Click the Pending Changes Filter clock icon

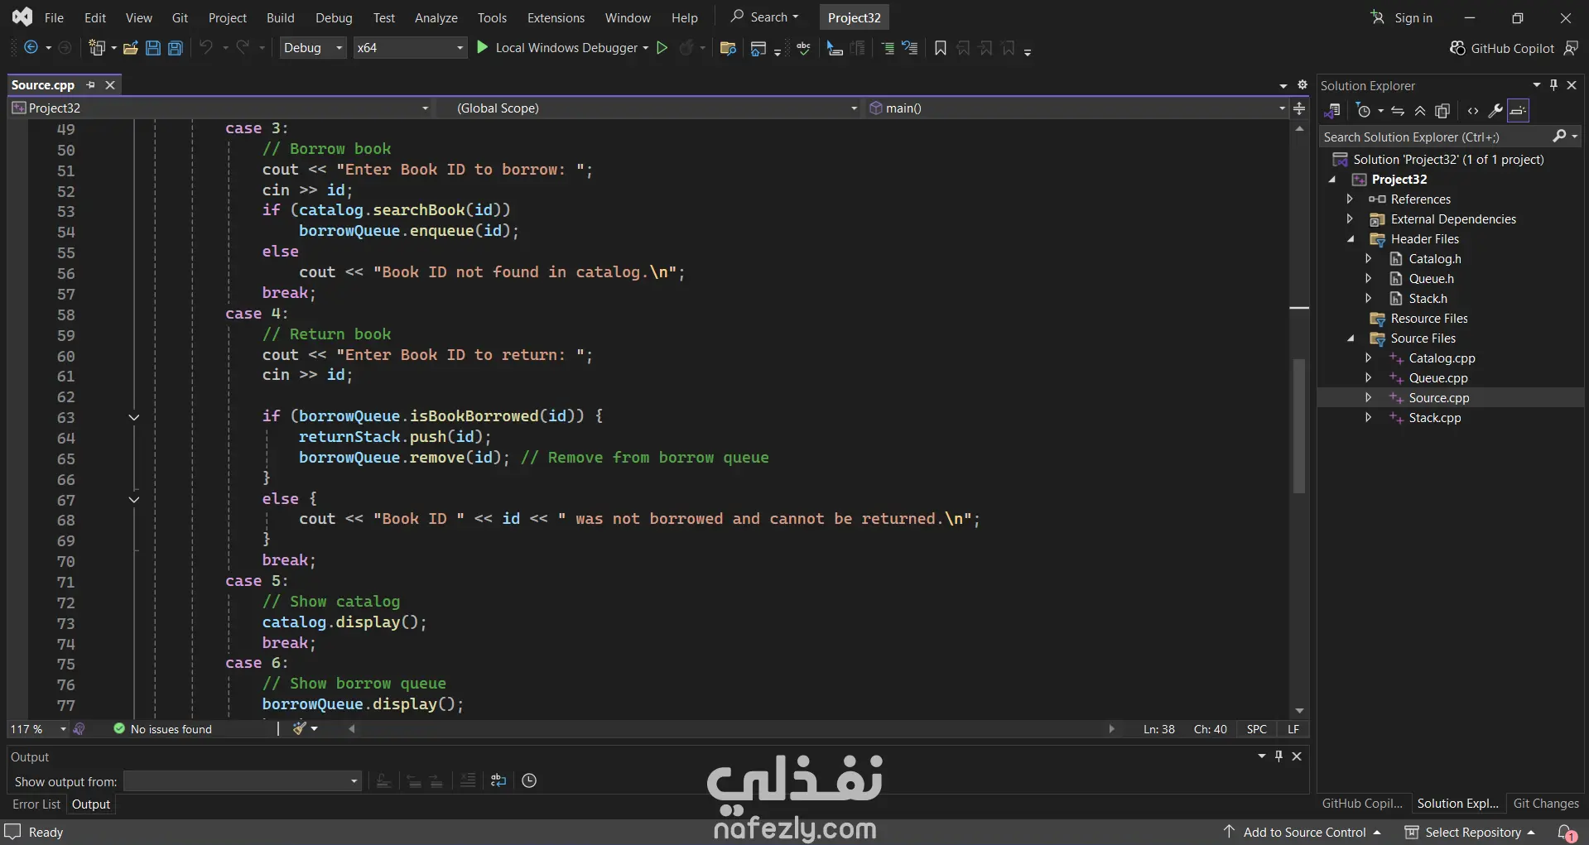1364,111
